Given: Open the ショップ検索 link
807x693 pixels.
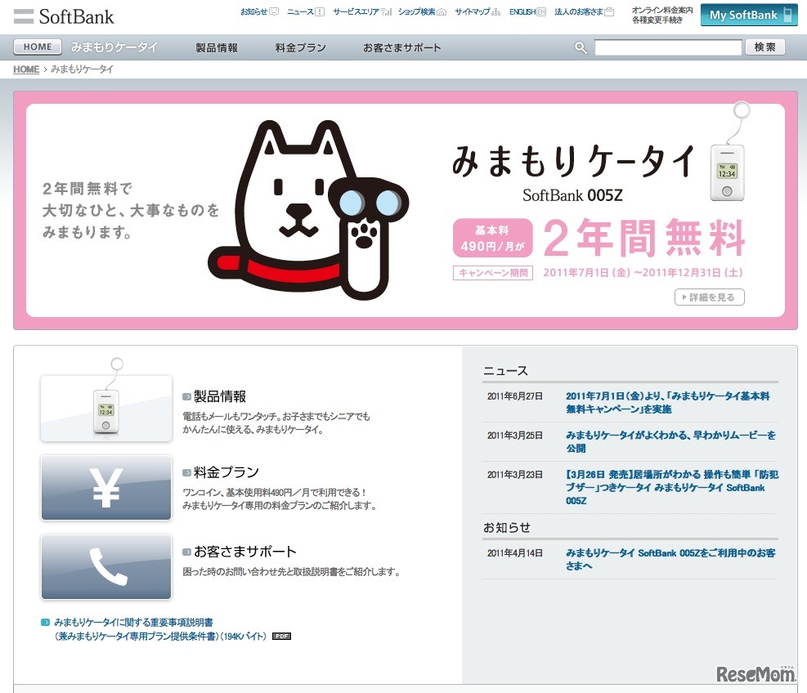Looking at the screenshot, I should click(x=417, y=11).
